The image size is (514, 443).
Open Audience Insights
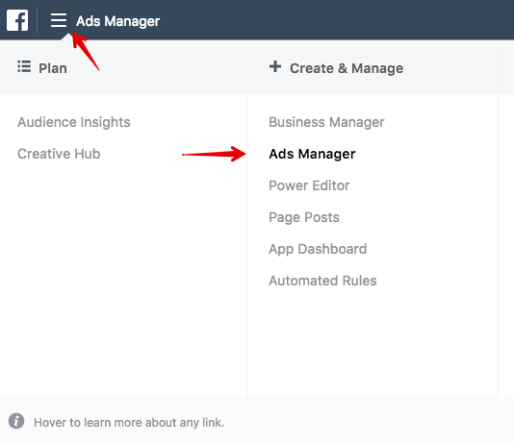(x=74, y=122)
